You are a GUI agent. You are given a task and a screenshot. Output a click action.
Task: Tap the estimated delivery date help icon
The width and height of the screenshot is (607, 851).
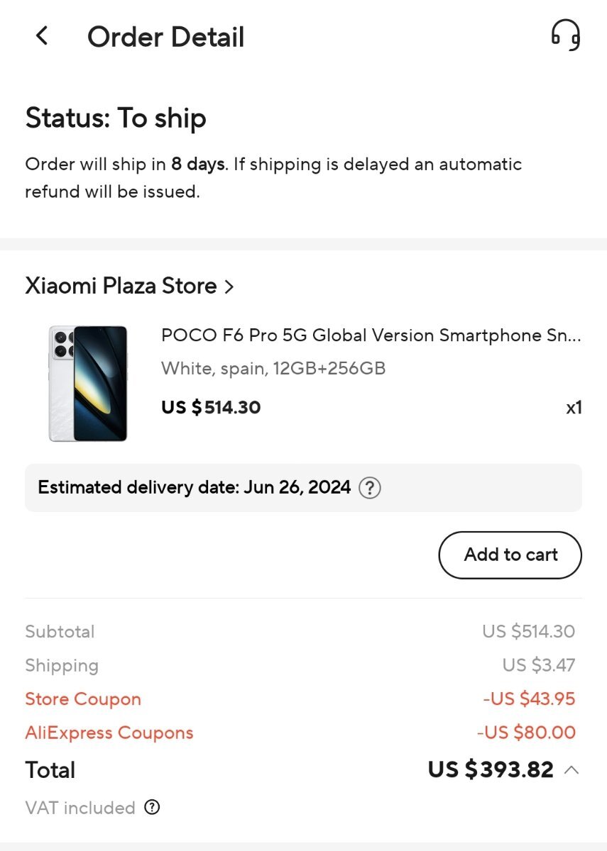[x=370, y=488]
